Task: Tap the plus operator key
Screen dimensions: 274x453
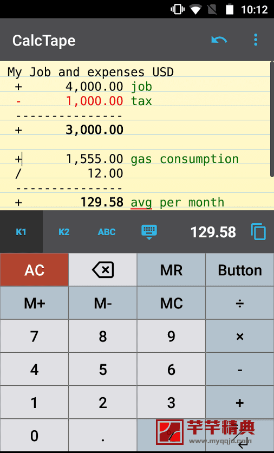Action: [x=240, y=403]
